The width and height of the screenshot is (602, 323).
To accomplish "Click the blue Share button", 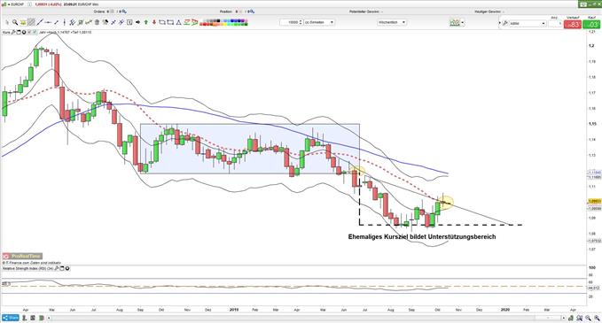I will click(x=11, y=318).
